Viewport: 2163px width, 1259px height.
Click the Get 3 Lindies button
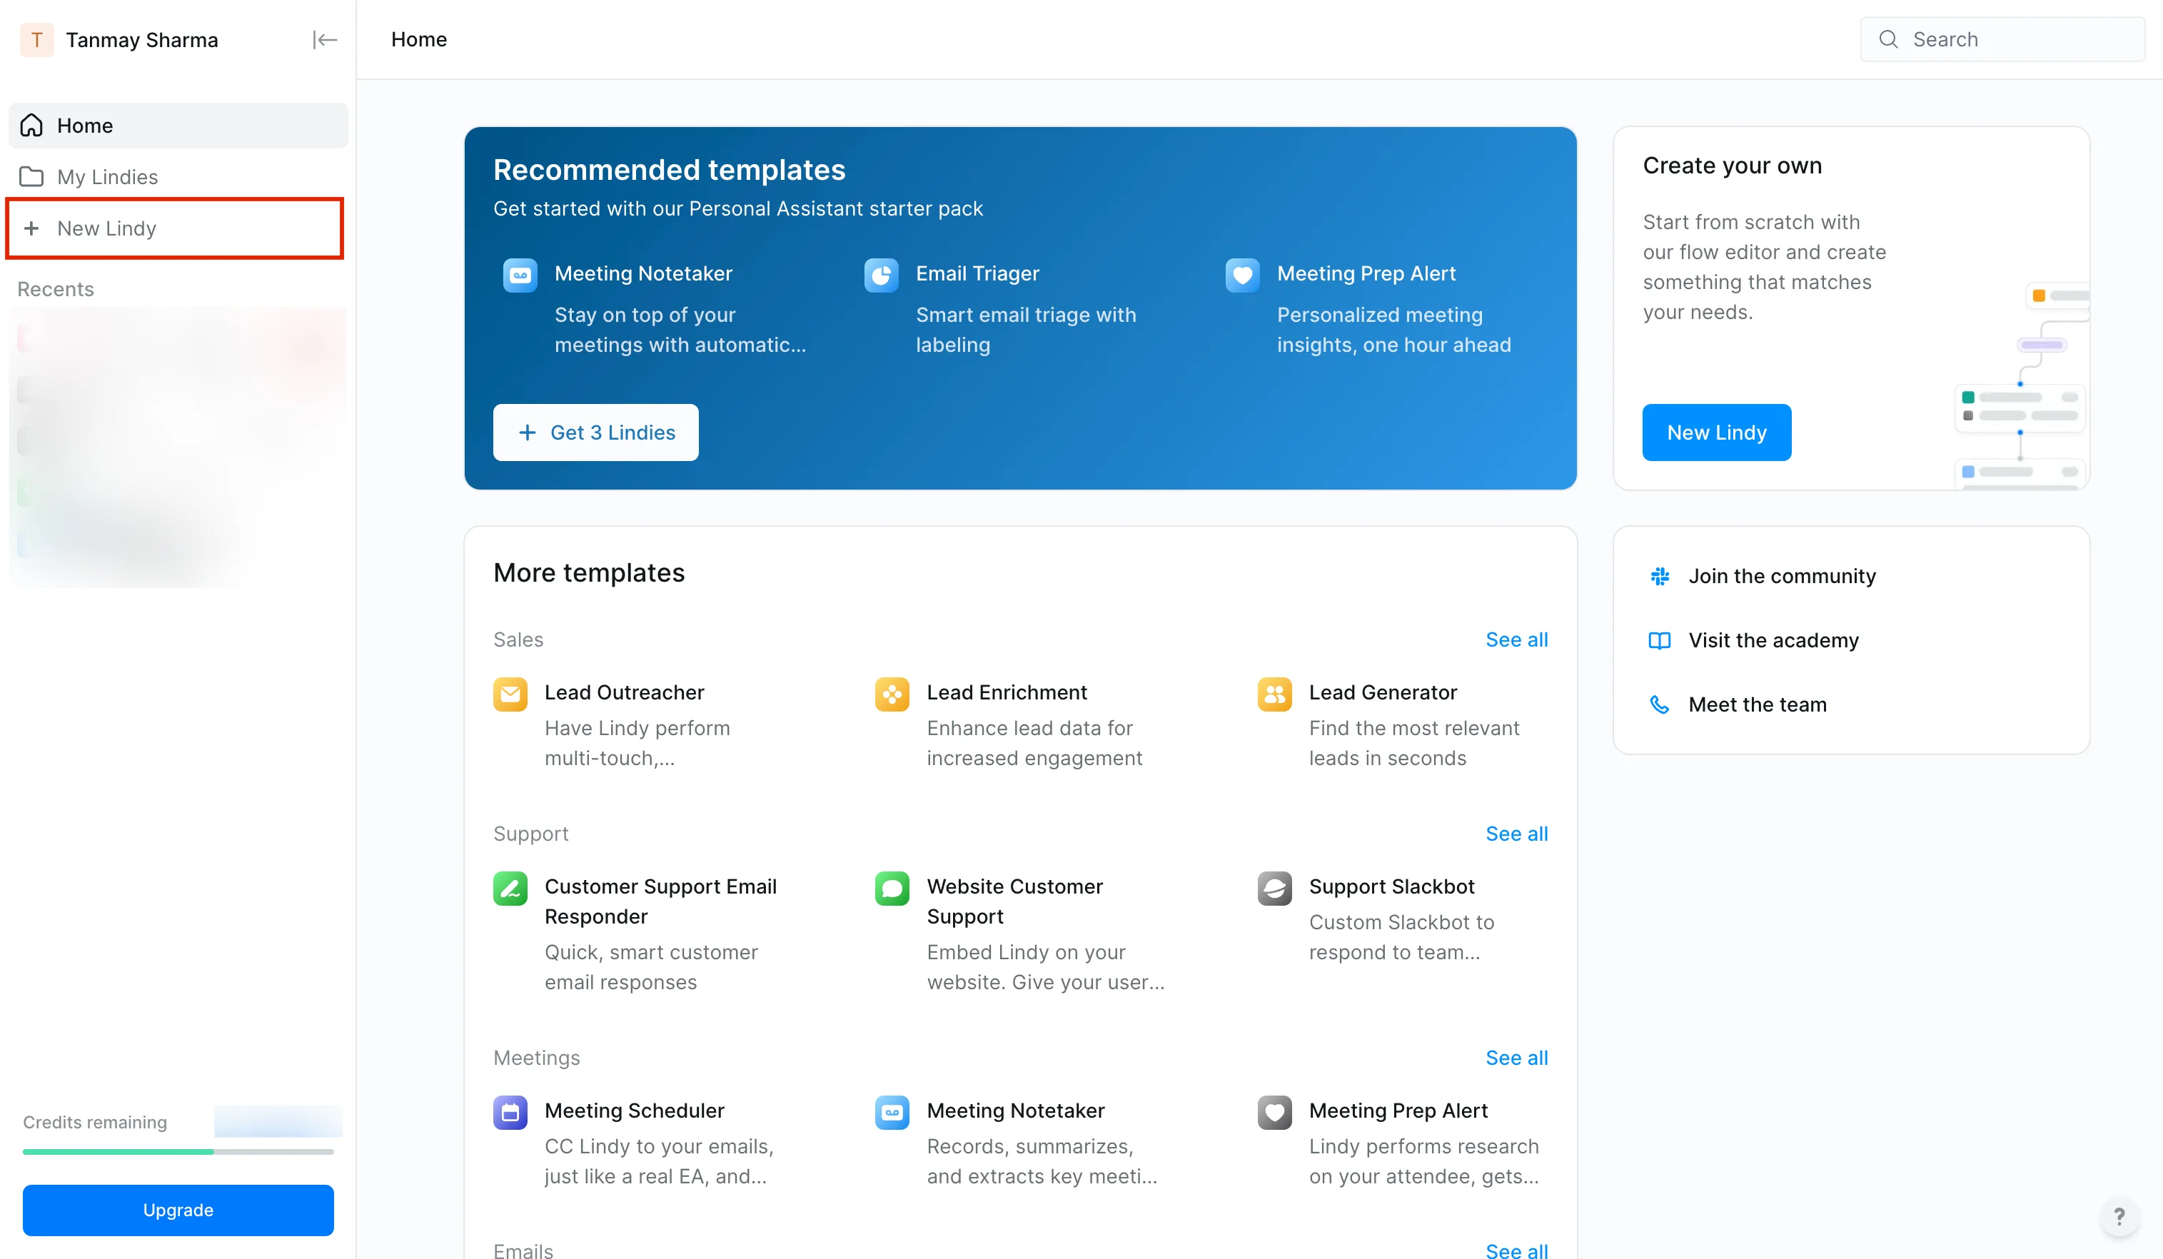pos(595,433)
